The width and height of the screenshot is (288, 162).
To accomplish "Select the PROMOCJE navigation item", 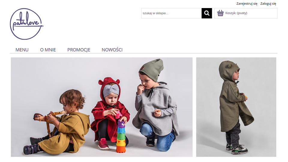I will click(79, 50).
